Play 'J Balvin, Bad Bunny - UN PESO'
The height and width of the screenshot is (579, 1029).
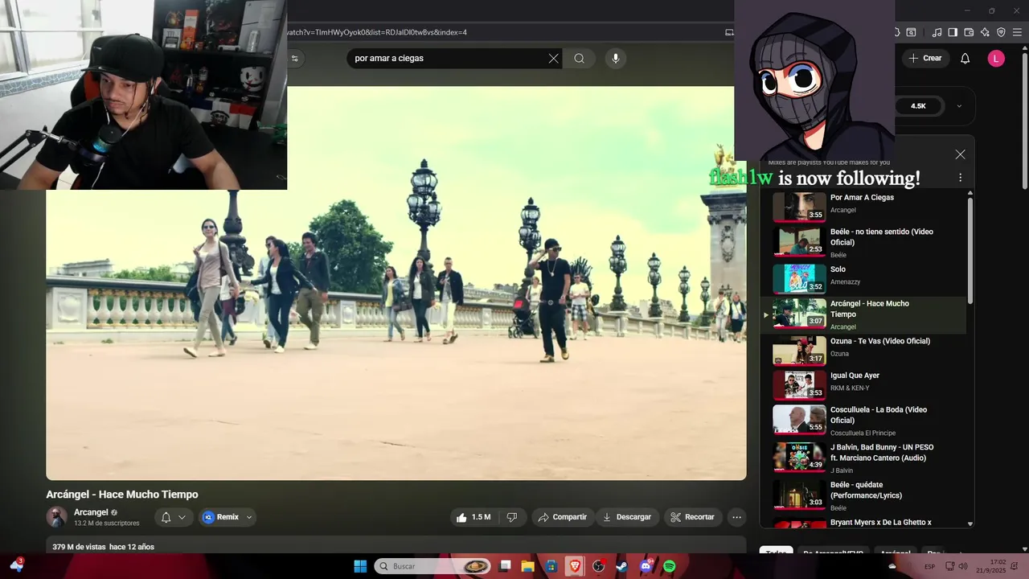(864, 458)
